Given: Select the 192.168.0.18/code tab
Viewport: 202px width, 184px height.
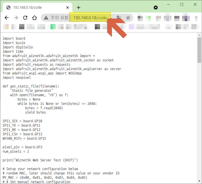Looking at the screenshot, I should 37,8.
